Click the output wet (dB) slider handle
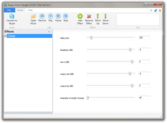 click(x=130, y=74)
